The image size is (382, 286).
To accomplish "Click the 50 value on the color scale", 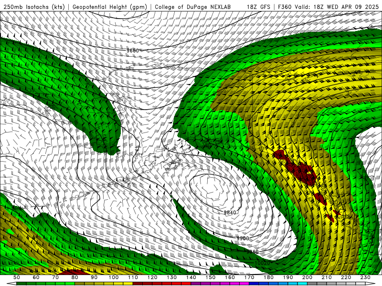I will (x=17, y=277).
